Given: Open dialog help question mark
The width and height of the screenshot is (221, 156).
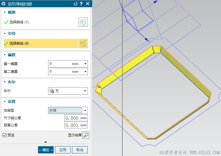Looking at the screenshot, I should 81,4.
